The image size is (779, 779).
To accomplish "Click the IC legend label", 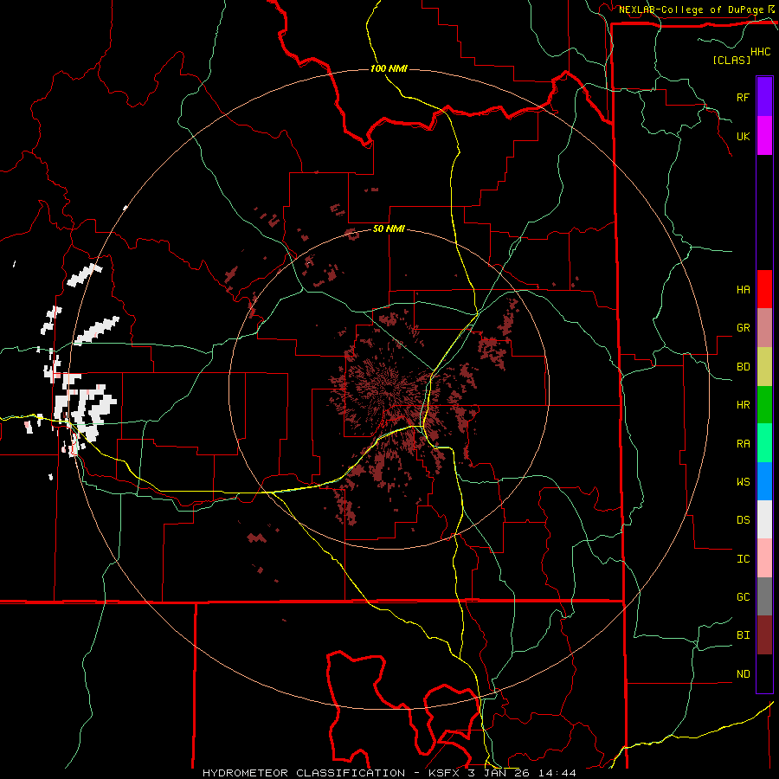I will [x=743, y=559].
